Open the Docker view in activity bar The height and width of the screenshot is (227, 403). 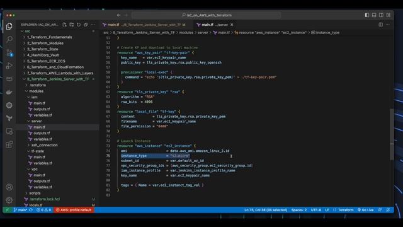click(9, 92)
